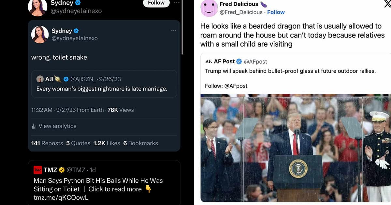Click Sydney's verified badge in tweet card

(x=76, y=31)
